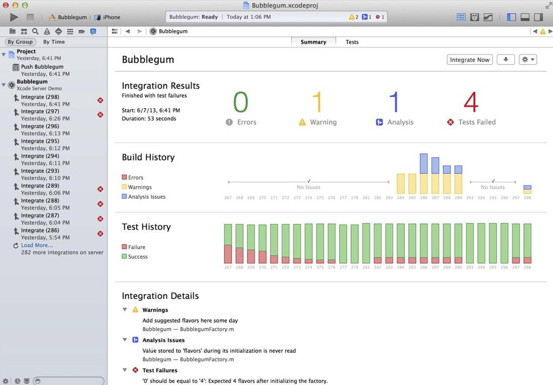
Task: Open the Issue navigator
Action: [47, 31]
